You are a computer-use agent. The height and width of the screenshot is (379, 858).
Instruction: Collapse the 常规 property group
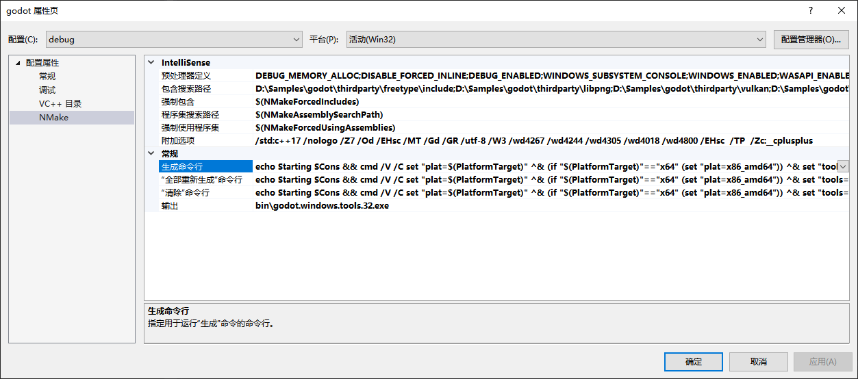click(x=151, y=153)
